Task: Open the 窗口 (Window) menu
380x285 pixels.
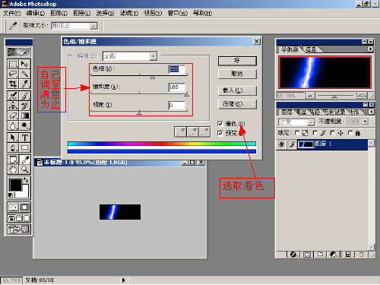Action: 178,13
